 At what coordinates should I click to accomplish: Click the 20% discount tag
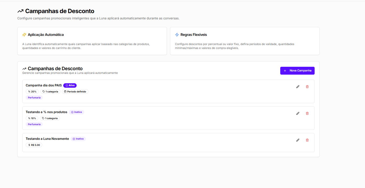32,92
